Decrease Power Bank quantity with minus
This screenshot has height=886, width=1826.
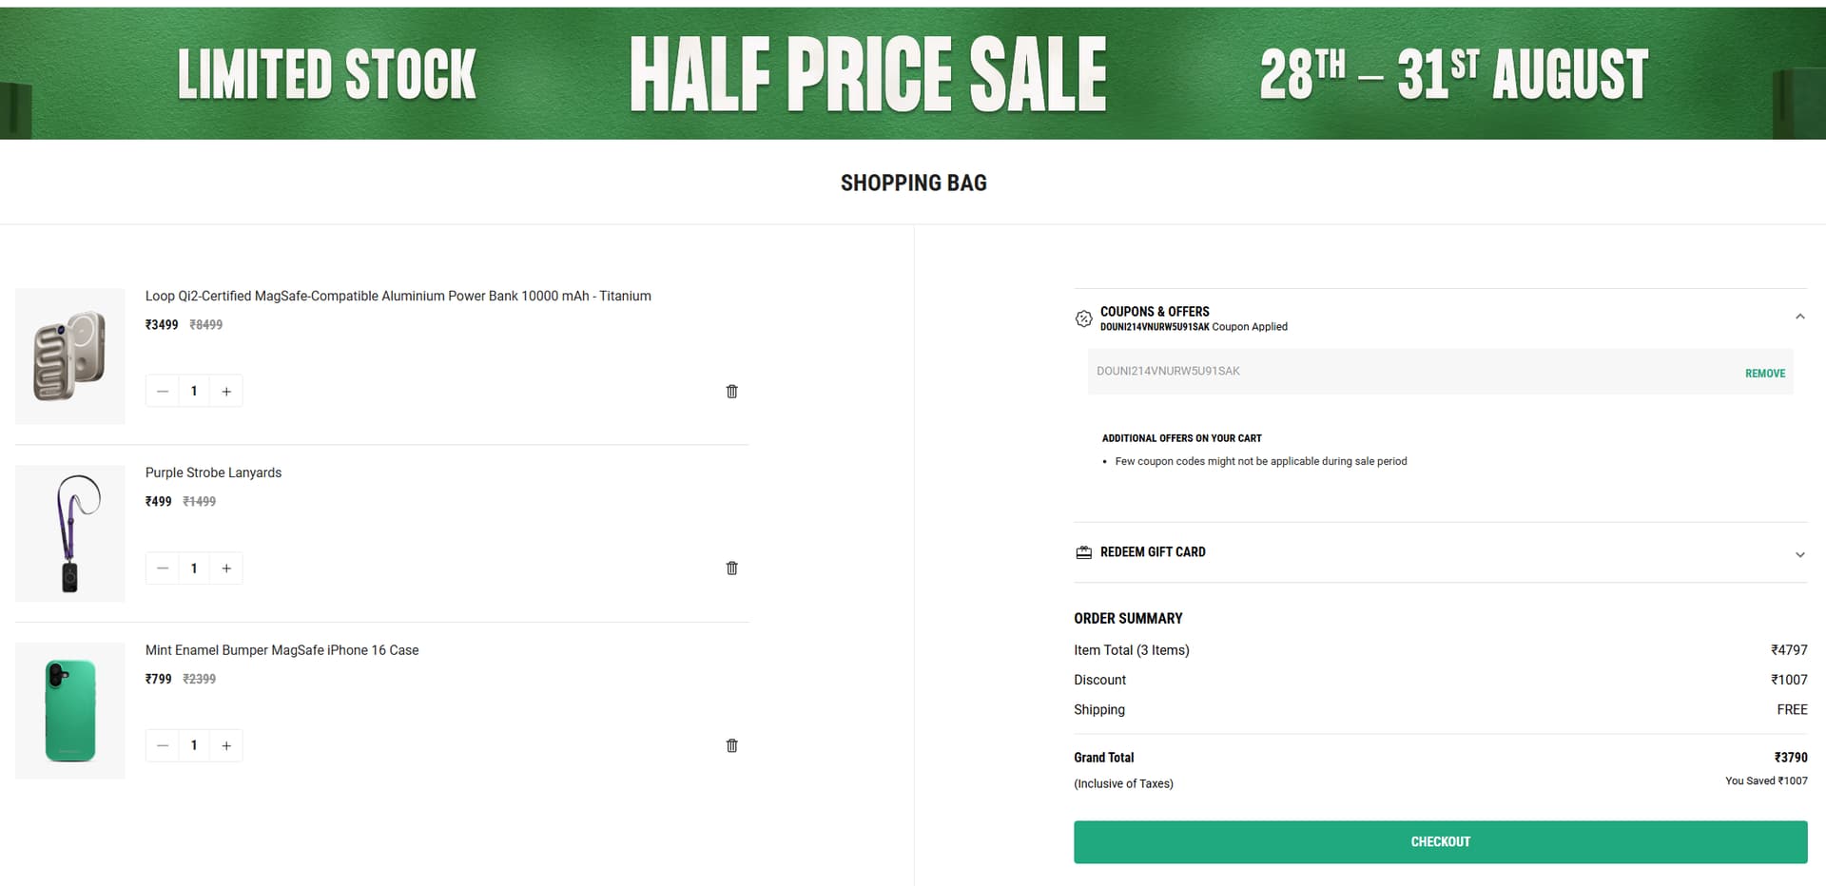point(163,392)
